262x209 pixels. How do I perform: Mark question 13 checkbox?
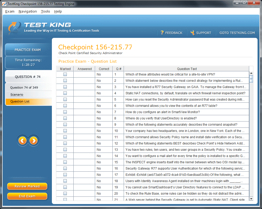pos(65,150)
